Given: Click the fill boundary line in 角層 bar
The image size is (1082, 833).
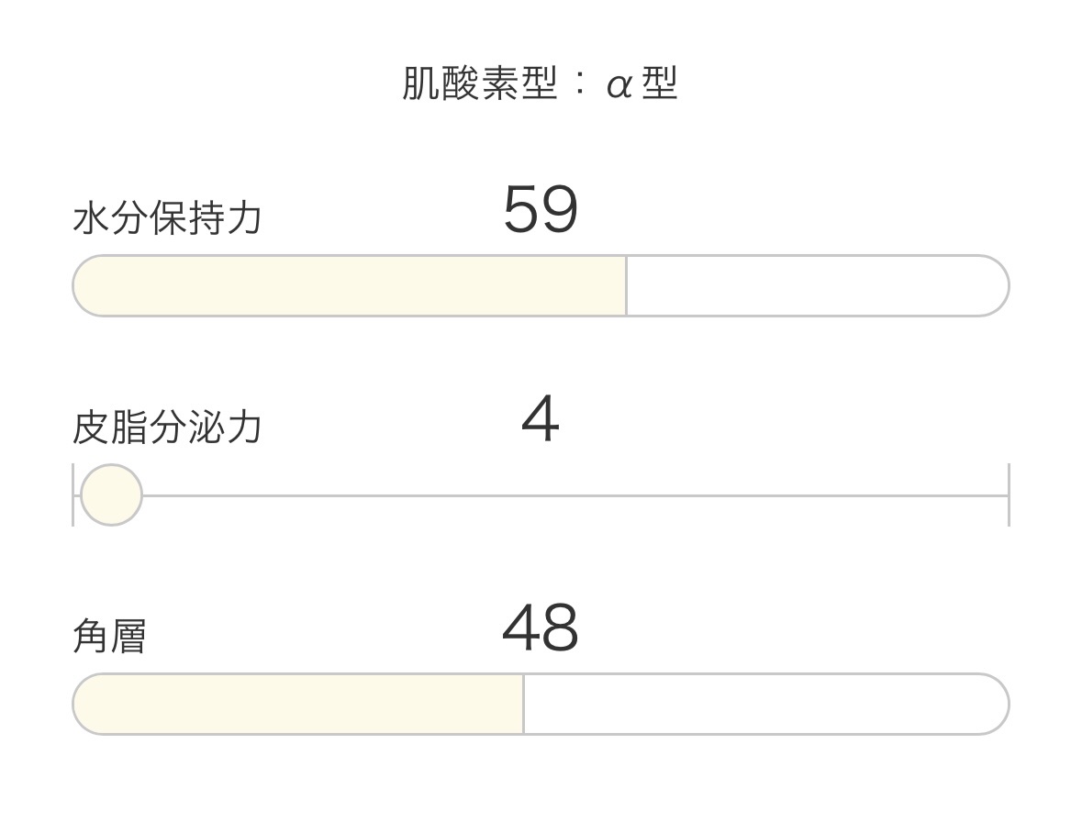Looking at the screenshot, I should 523,705.
